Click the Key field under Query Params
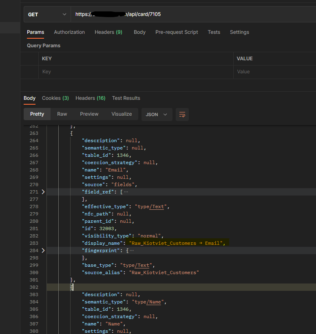The image size is (316, 334). tap(122, 72)
